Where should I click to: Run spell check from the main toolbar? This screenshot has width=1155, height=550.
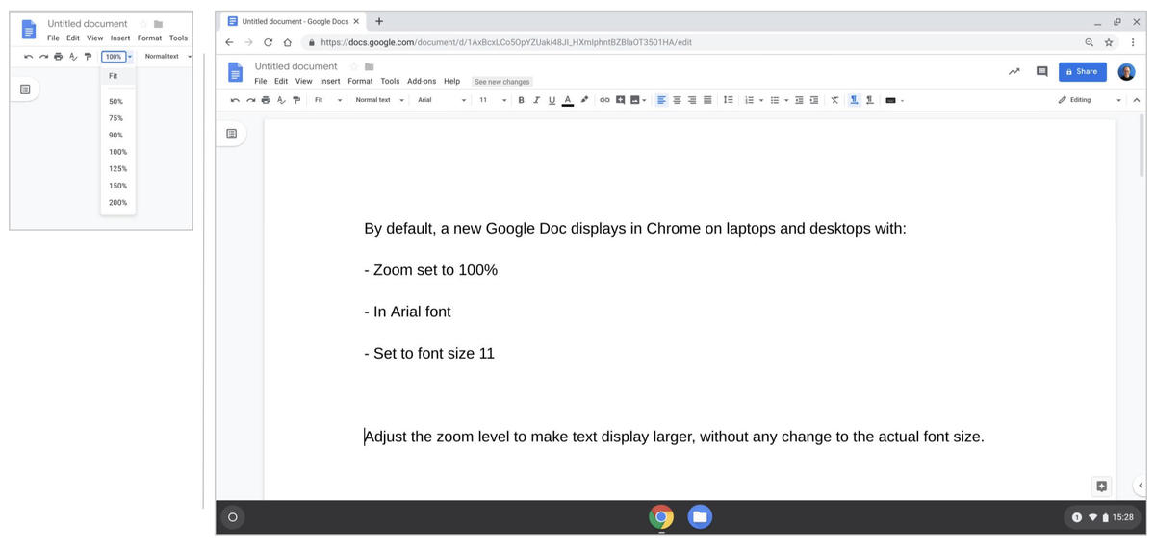[x=281, y=100]
